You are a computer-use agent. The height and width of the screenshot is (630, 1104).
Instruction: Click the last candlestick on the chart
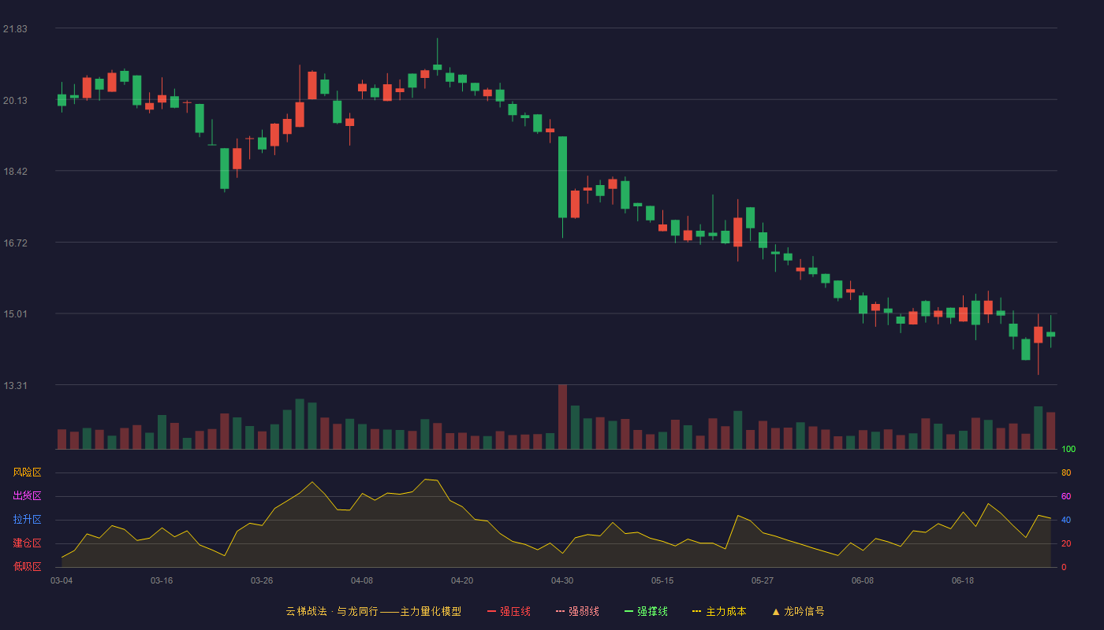(x=1050, y=334)
